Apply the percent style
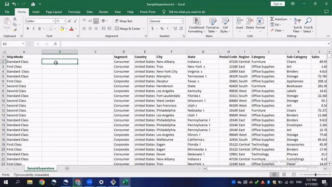The height and width of the screenshot is (187, 332). (x=162, y=29)
